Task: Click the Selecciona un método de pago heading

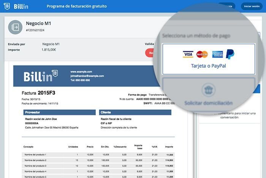Action: click(196, 36)
